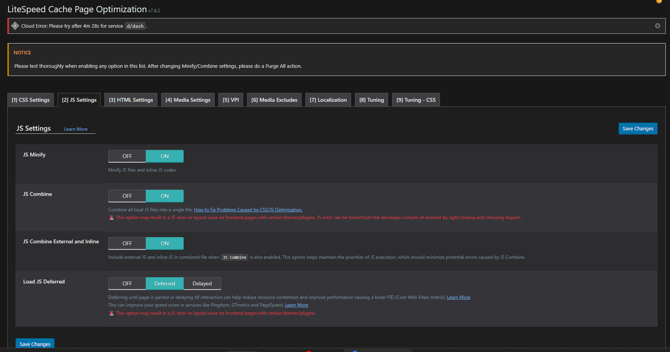Select Deferred for Load JS Deferred
Image resolution: width=670 pixels, height=352 pixels.
[x=165, y=284]
